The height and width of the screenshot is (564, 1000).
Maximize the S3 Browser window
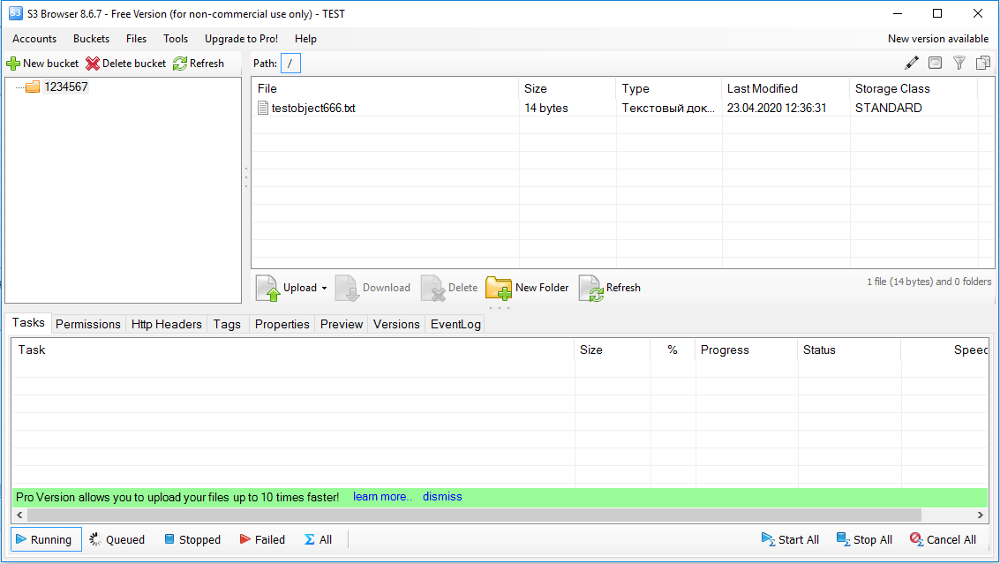pos(937,13)
